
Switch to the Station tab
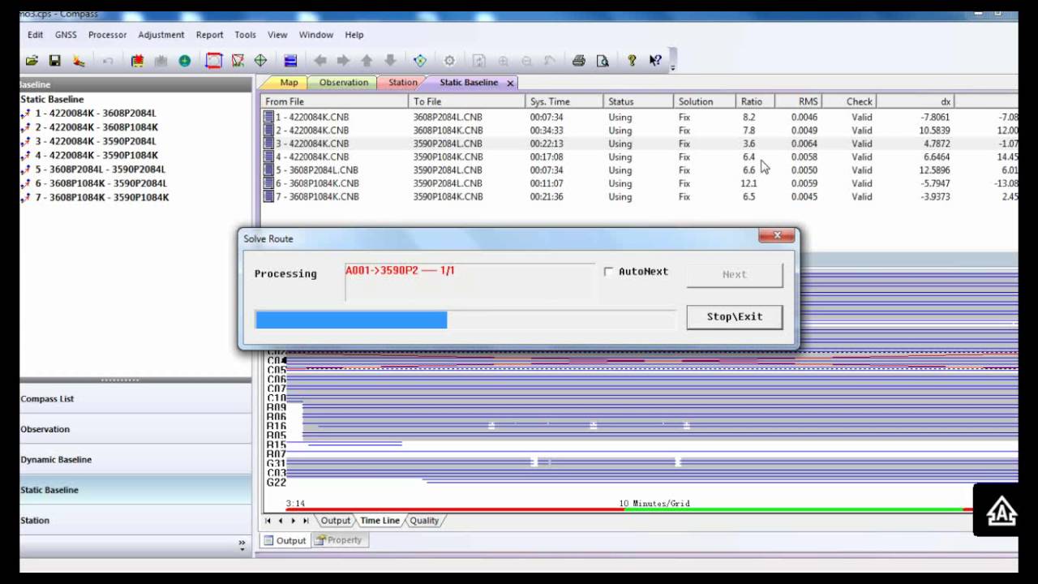point(402,83)
